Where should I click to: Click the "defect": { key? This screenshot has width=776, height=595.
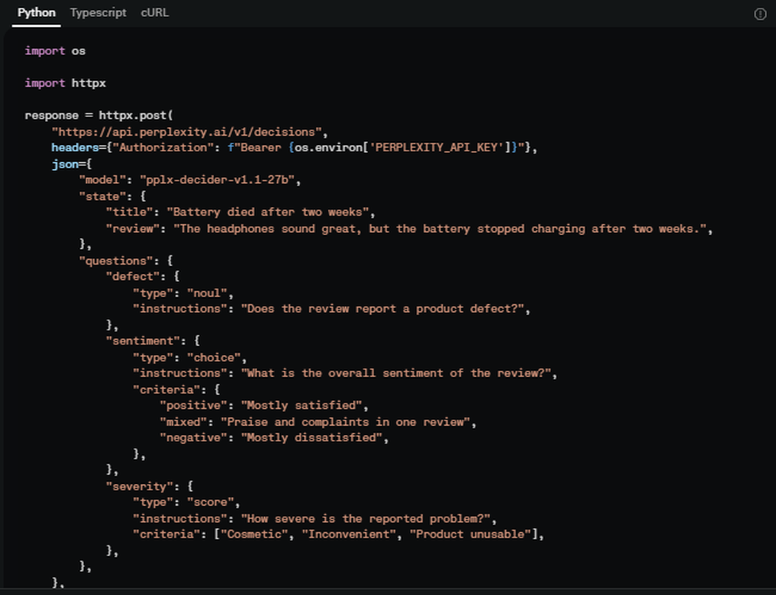point(143,276)
